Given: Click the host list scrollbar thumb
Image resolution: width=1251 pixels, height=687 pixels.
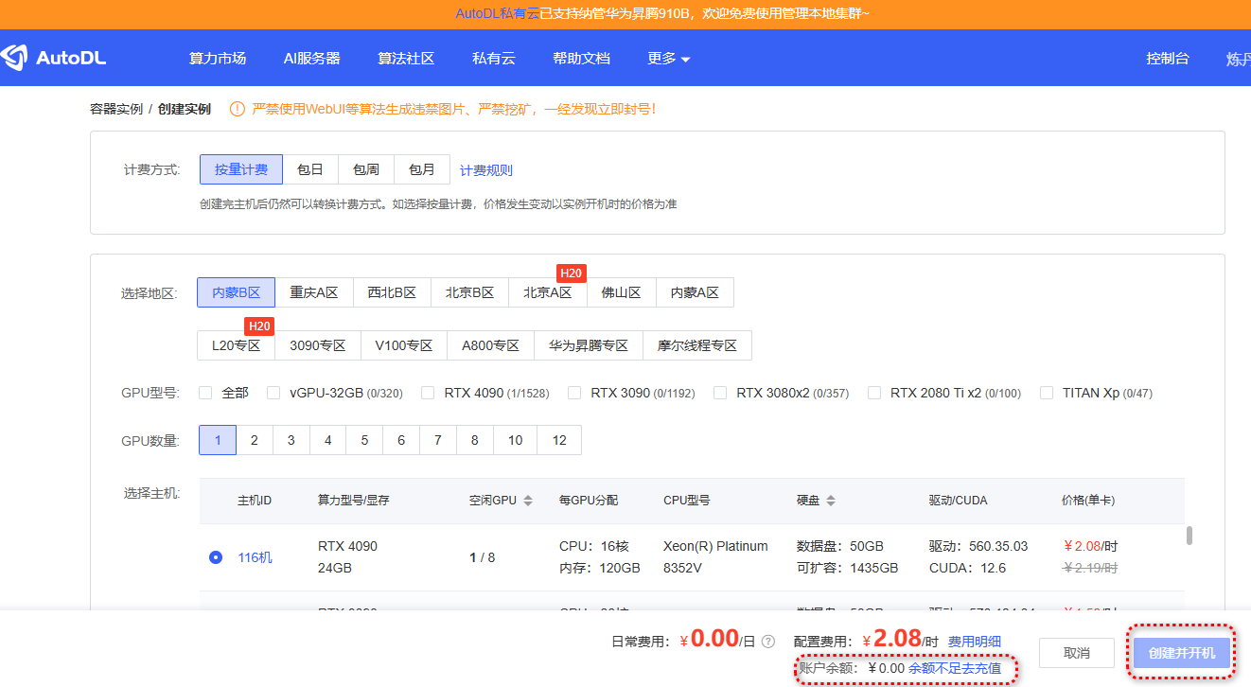Looking at the screenshot, I should click(x=1189, y=536).
